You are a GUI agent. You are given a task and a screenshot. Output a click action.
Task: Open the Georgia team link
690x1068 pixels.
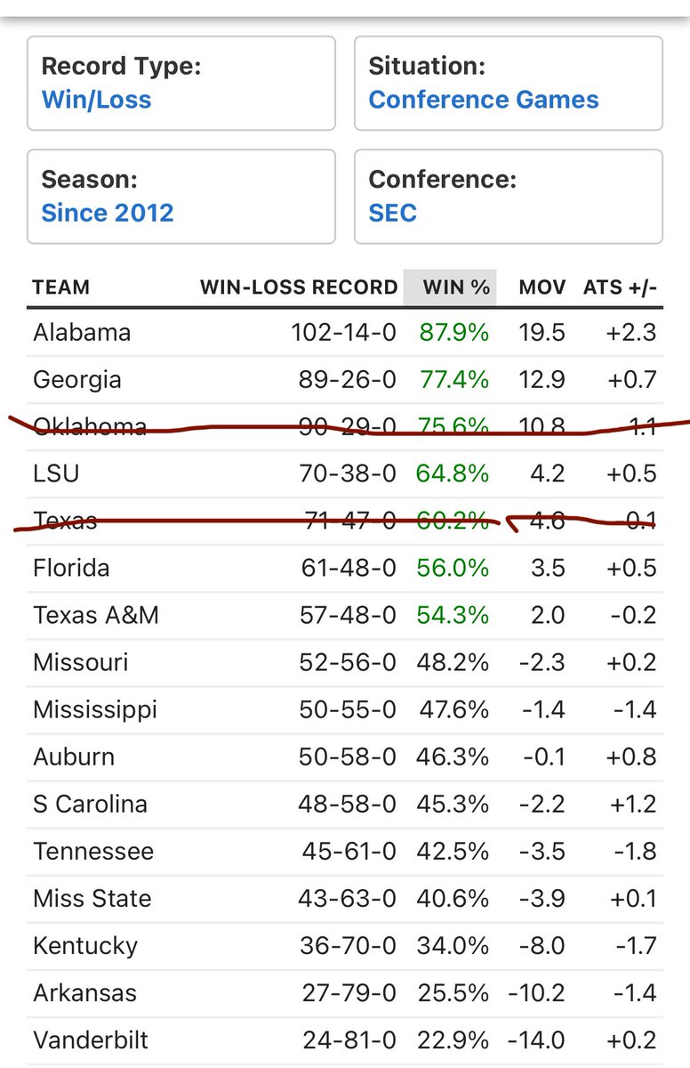pyautogui.click(x=77, y=380)
